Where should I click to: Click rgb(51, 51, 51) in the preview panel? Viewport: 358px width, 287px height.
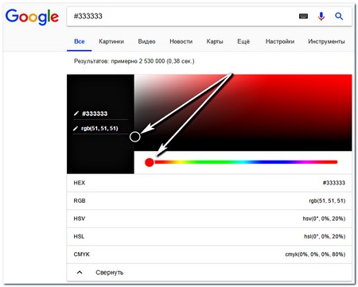pyautogui.click(x=99, y=129)
